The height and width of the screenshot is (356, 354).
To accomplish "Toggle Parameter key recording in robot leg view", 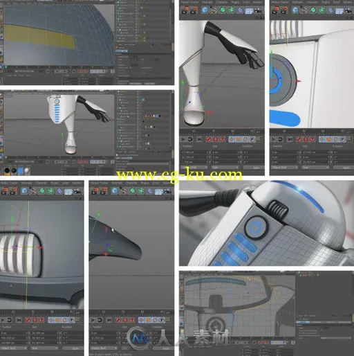I will click(x=252, y=139).
